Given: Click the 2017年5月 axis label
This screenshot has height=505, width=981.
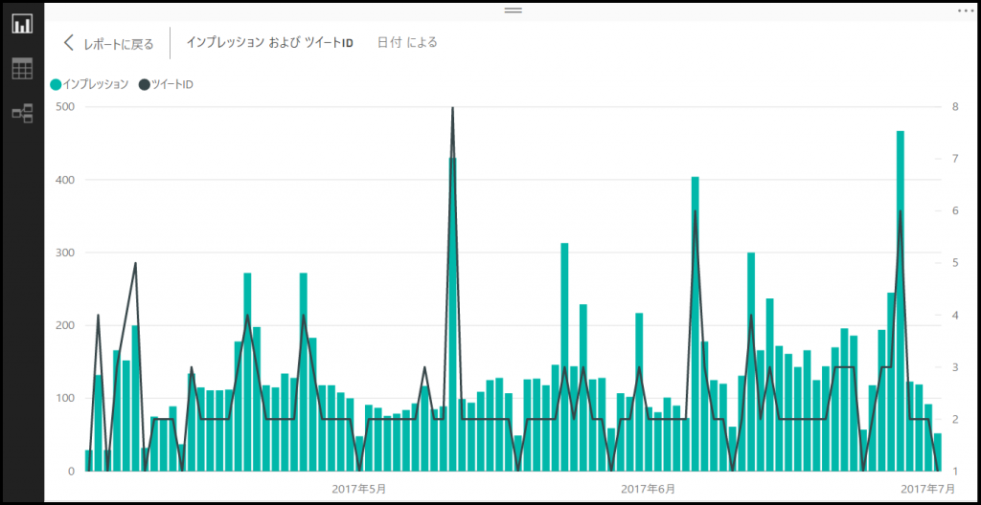Looking at the screenshot, I should tap(359, 488).
